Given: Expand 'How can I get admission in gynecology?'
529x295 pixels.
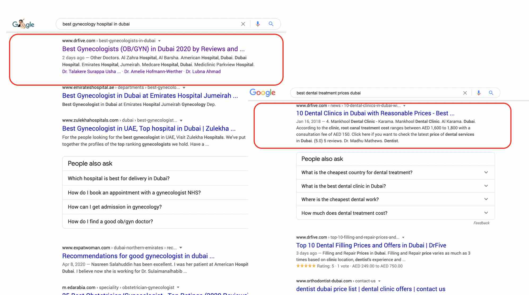Looking at the screenshot, I should tap(155, 207).
